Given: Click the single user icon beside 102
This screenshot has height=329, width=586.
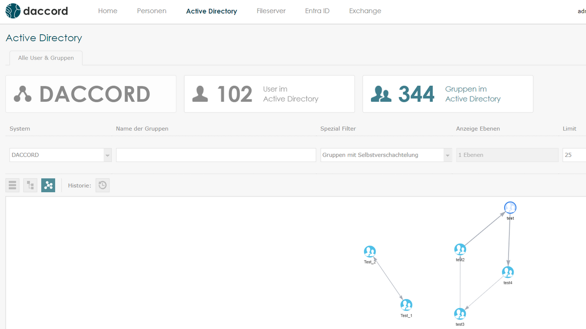Looking at the screenshot, I should pyautogui.click(x=200, y=94).
